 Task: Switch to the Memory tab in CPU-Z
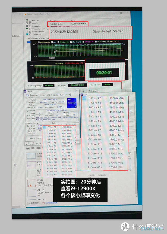coord(42,95)
